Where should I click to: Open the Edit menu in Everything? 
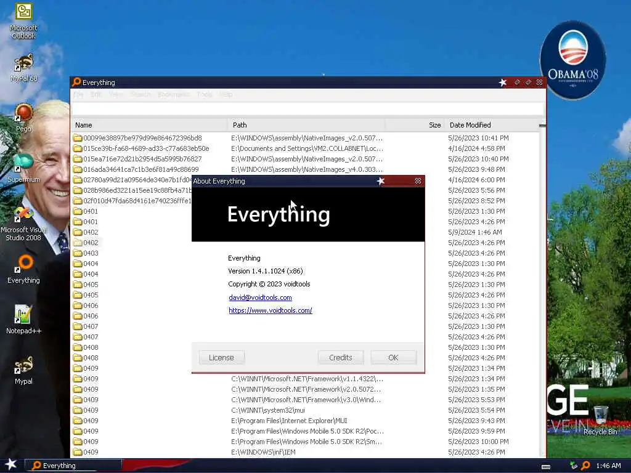[x=96, y=94]
